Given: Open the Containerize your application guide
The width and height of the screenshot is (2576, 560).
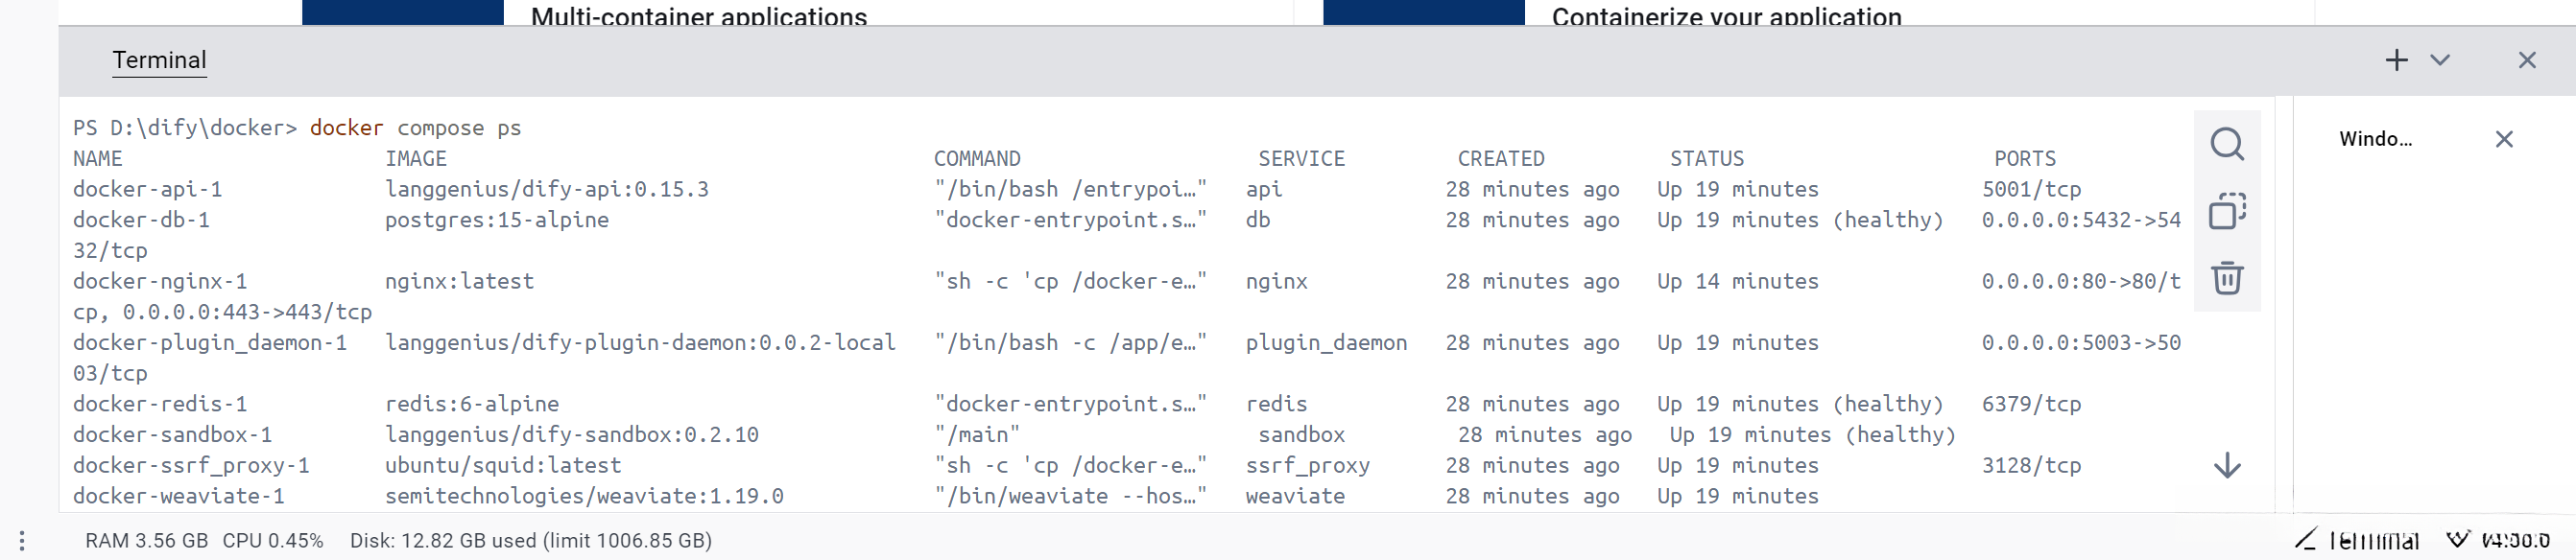Looking at the screenshot, I should point(1726,16).
